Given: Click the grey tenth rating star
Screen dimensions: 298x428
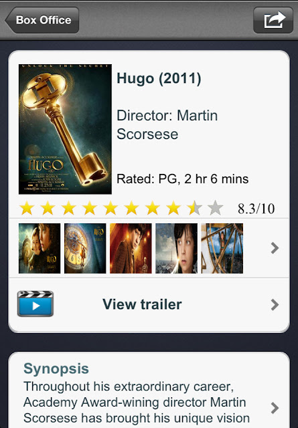Looking at the screenshot, I should (216, 208).
